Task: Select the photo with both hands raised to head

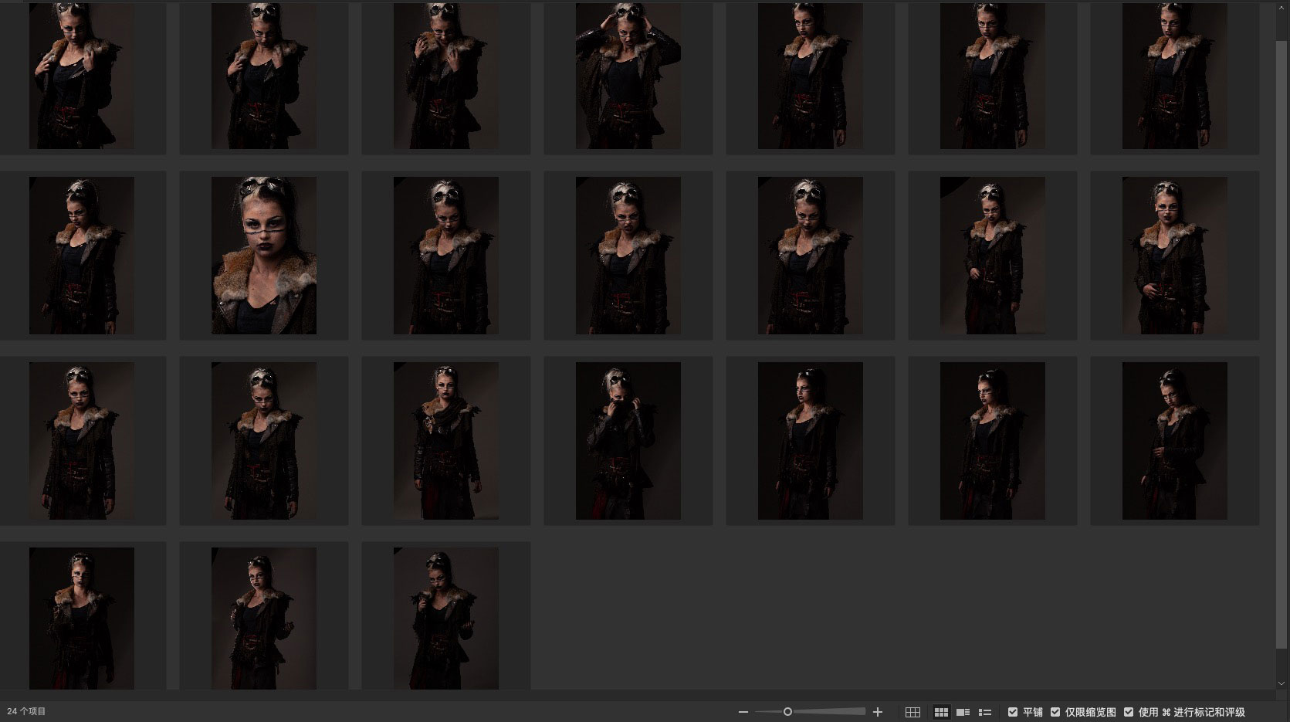Action: (628, 76)
